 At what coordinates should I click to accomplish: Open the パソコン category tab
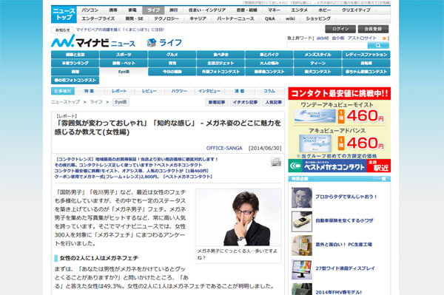tap(90, 10)
